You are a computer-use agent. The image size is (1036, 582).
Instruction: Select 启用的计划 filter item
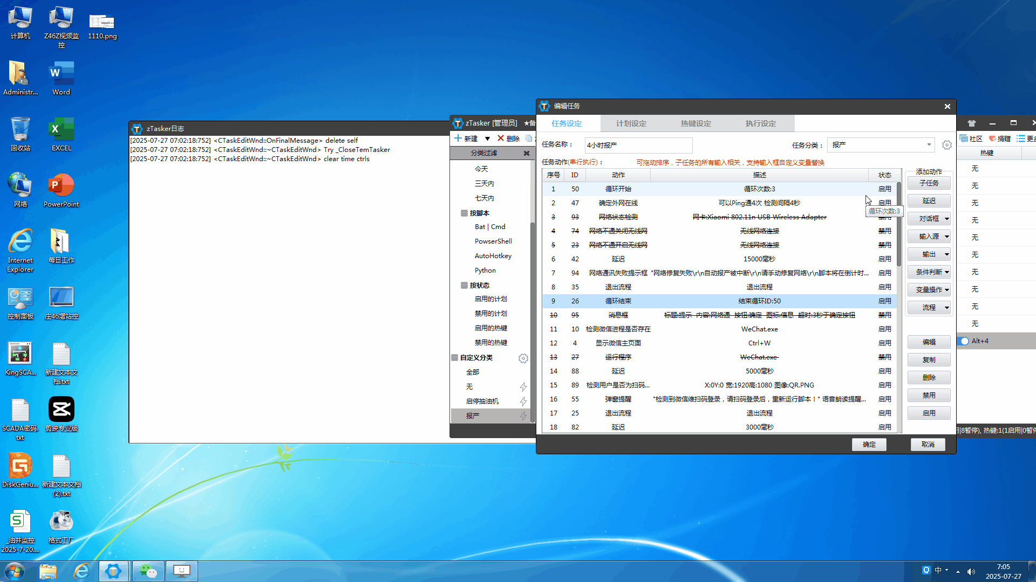(490, 299)
